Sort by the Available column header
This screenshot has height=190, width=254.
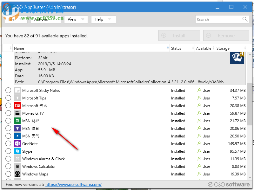pyautogui.click(x=205, y=48)
